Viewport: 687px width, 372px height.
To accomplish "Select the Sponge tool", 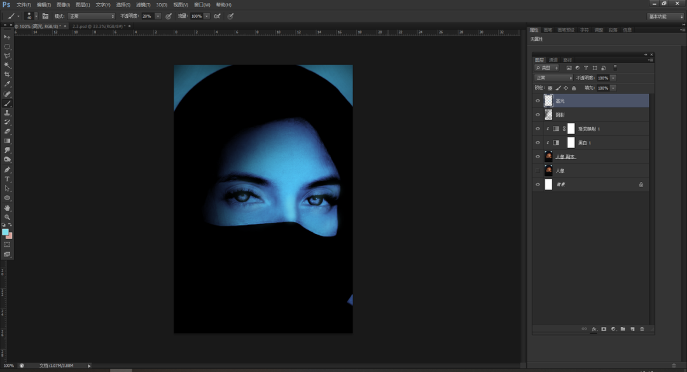I will tap(7, 160).
